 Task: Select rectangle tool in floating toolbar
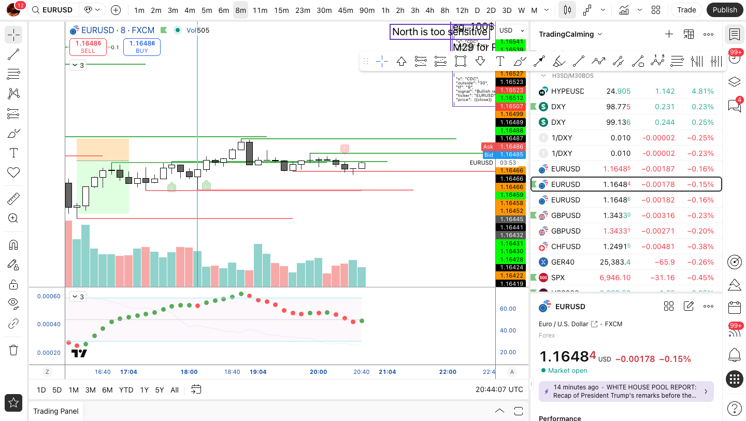(460, 62)
